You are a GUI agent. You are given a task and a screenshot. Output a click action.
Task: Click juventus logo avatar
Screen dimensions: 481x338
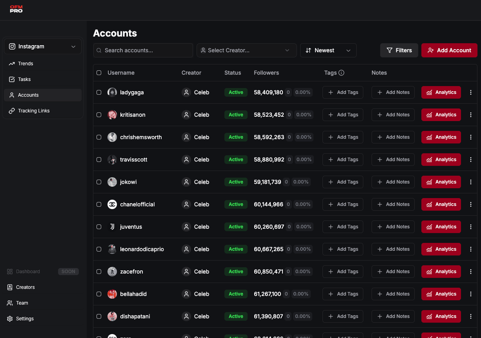click(112, 227)
